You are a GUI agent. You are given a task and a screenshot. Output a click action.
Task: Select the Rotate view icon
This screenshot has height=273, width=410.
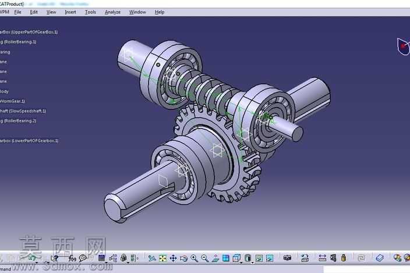click(184, 258)
